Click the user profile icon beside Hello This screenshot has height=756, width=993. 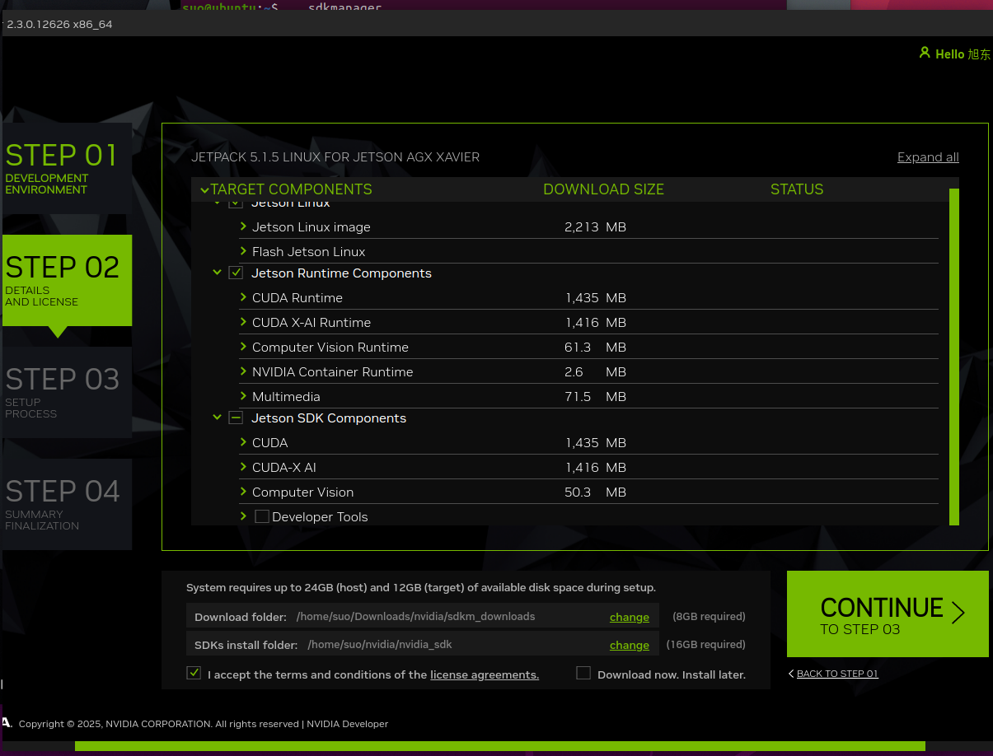925,53
